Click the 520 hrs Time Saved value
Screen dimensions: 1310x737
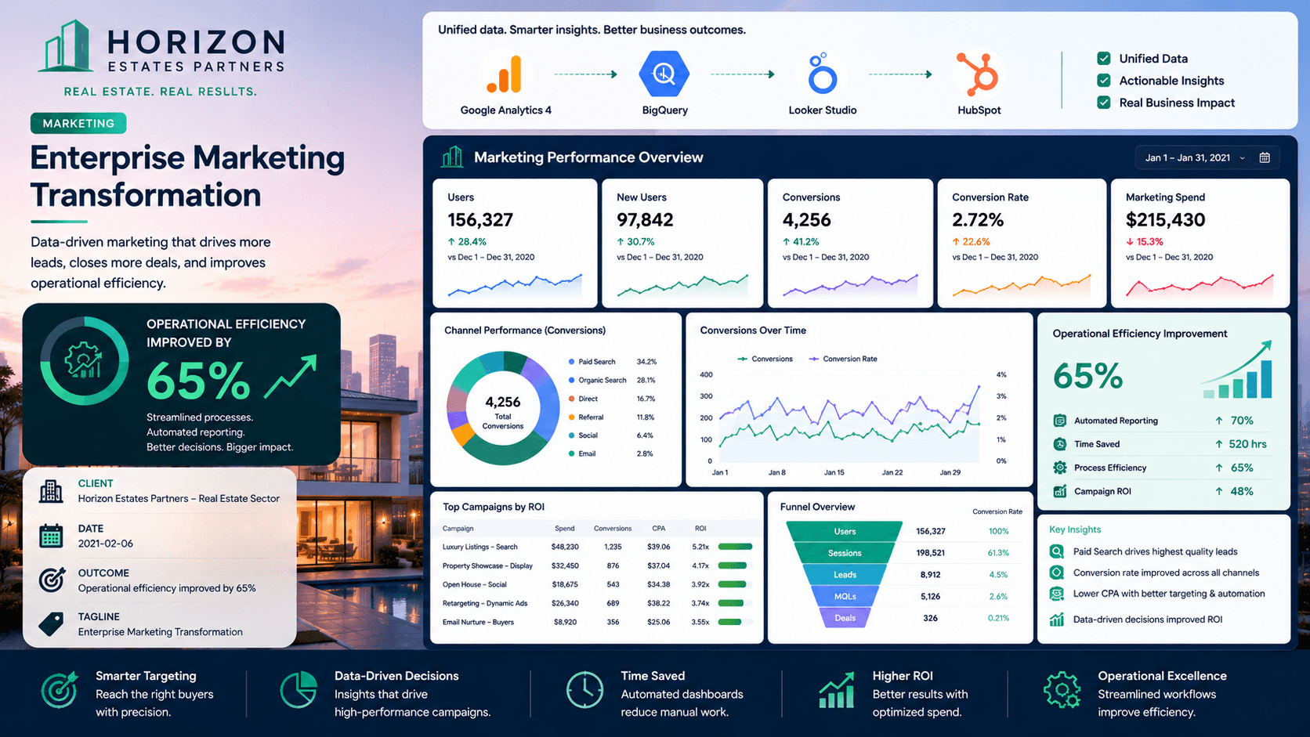tap(1247, 444)
